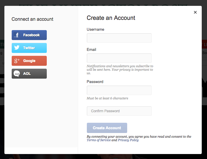Click the Facebook 'f' logo icon
The width and height of the screenshot is (207, 159).
pos(17,35)
